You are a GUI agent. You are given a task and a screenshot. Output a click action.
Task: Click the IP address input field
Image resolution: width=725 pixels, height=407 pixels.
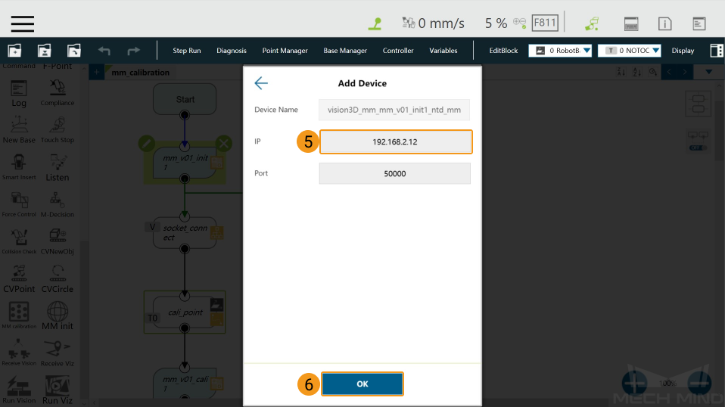coord(395,141)
